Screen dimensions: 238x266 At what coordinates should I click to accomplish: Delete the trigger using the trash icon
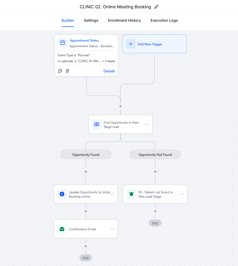67,71
